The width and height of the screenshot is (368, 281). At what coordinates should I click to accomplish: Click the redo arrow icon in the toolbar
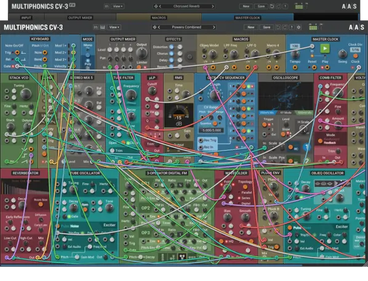tap(284, 27)
